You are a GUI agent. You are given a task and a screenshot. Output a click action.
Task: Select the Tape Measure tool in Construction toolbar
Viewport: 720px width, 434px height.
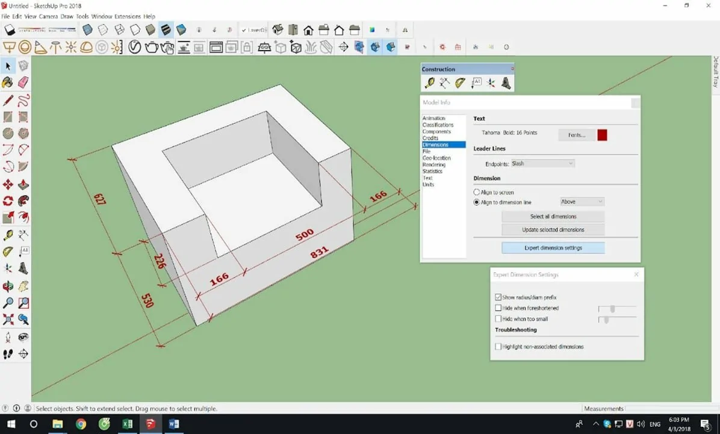pyautogui.click(x=430, y=84)
